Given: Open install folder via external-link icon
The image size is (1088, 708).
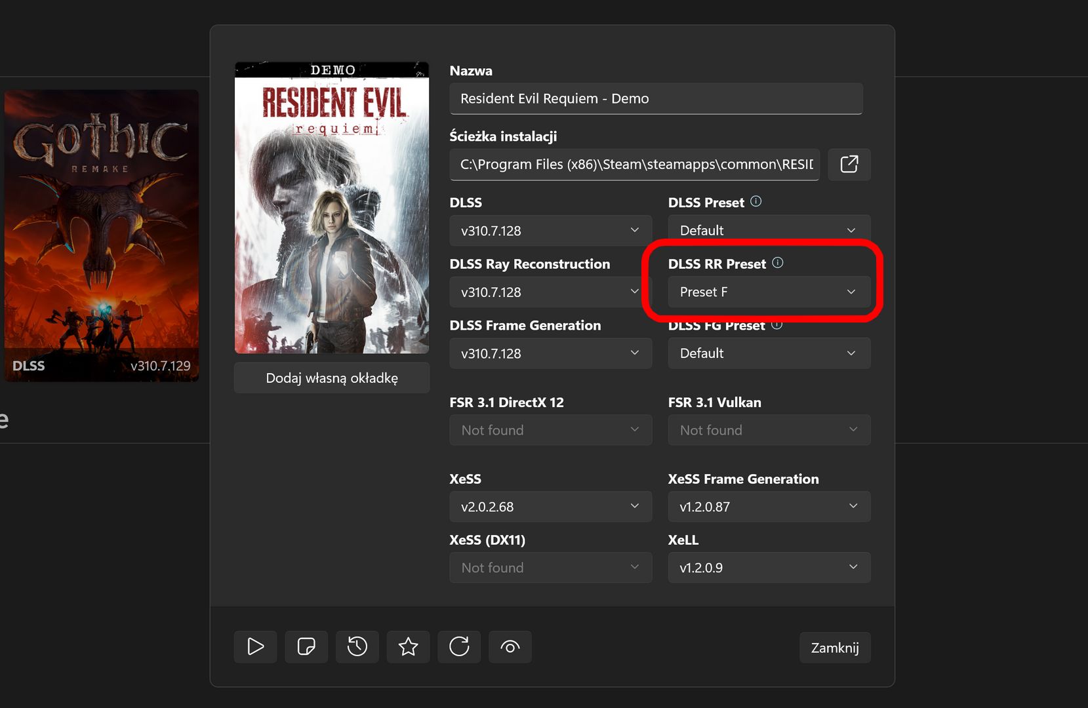Looking at the screenshot, I should (849, 164).
